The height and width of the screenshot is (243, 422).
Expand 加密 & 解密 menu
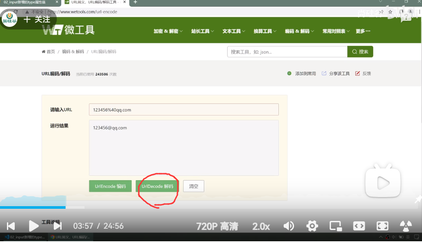click(x=168, y=31)
